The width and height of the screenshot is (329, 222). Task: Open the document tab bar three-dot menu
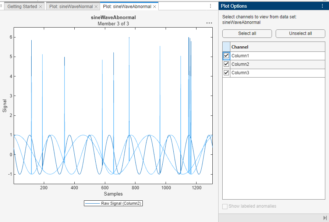[211, 6]
